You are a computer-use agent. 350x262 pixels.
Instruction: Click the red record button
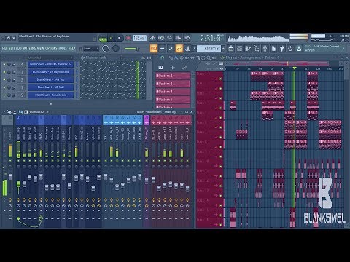(x=128, y=39)
